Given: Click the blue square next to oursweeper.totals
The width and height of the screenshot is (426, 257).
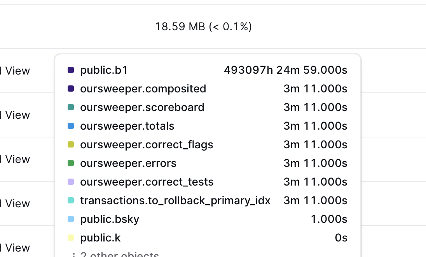Looking at the screenshot, I should [71, 126].
